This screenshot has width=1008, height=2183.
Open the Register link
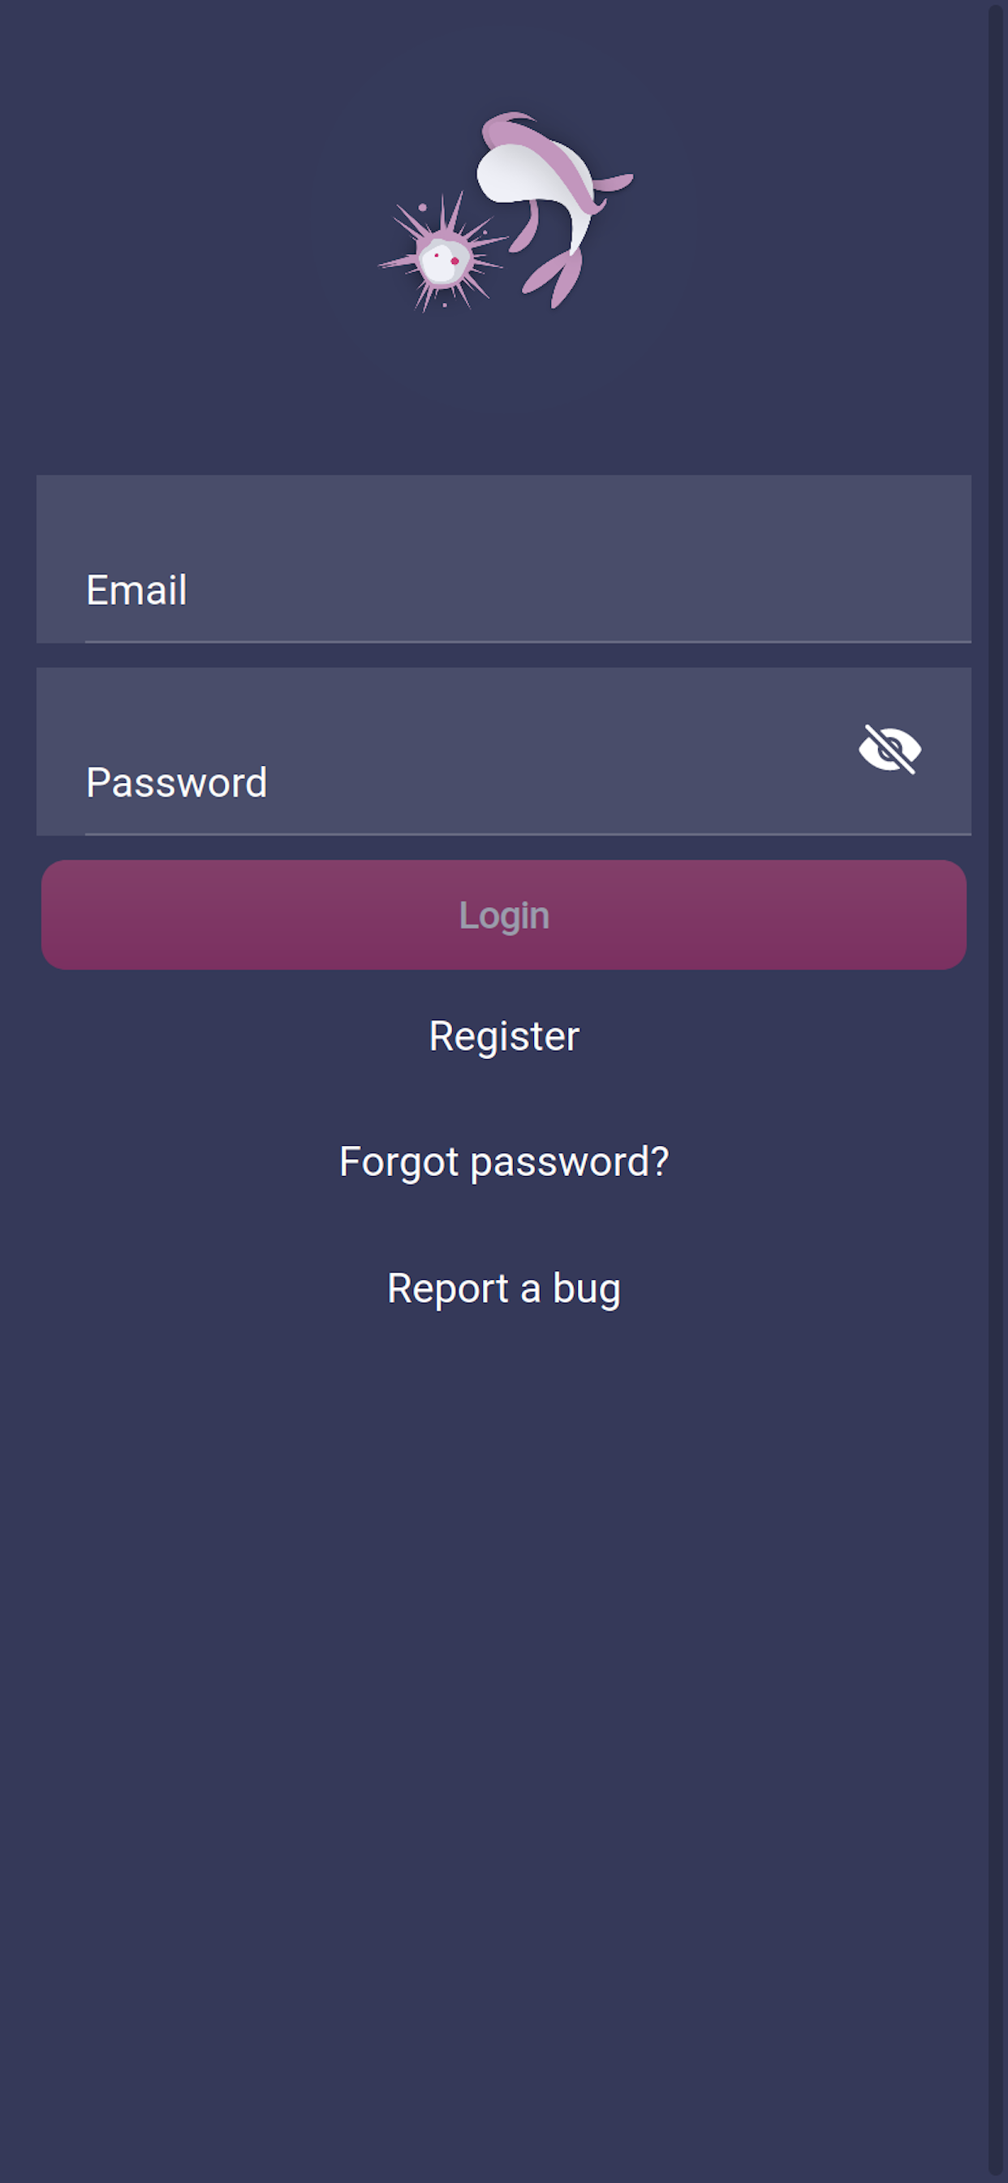(x=504, y=1036)
